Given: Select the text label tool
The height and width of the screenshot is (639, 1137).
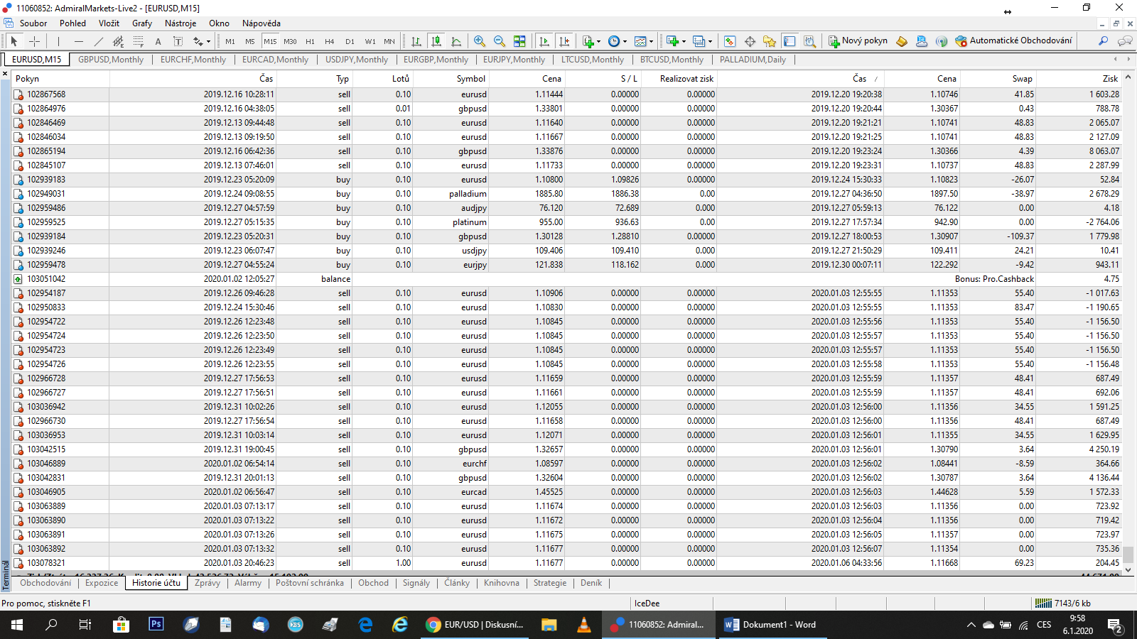Looking at the screenshot, I should pos(178,41).
